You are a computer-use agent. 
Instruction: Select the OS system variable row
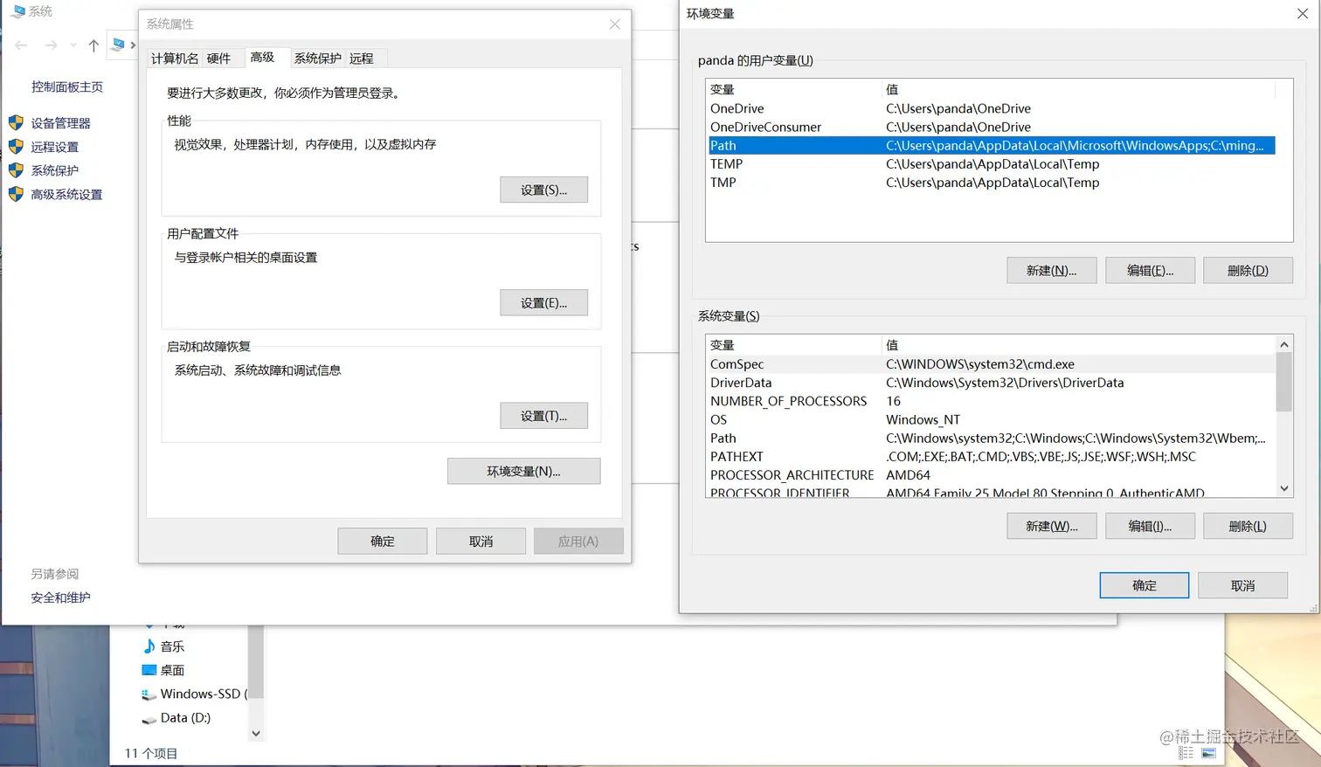(992, 419)
